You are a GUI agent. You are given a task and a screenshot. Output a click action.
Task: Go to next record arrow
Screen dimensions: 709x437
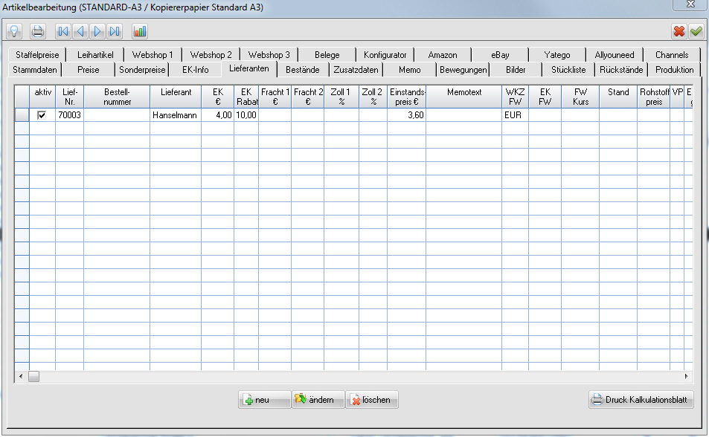97,31
